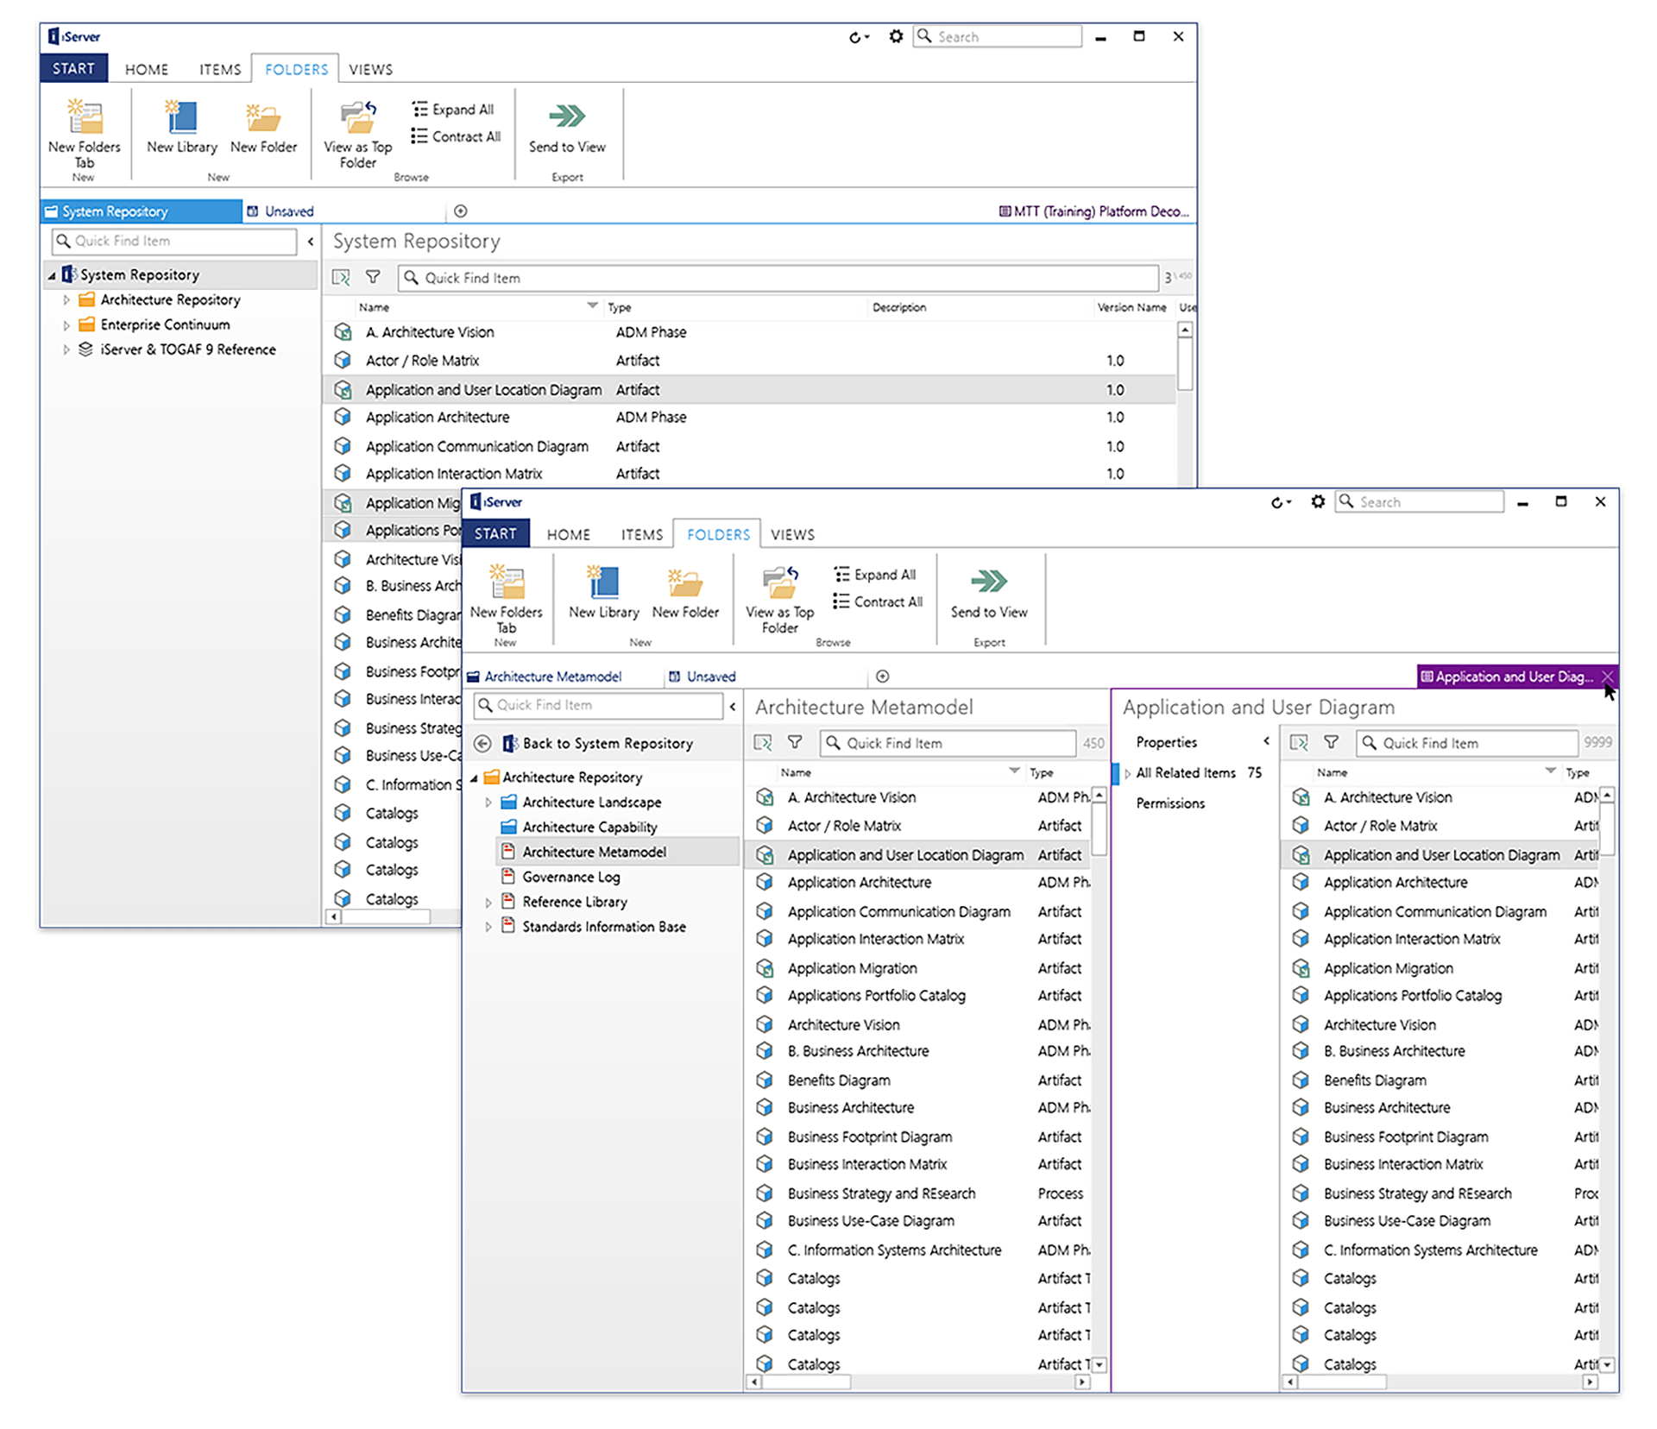
Task: Expand Standards Information Base tree node
Action: 488,927
